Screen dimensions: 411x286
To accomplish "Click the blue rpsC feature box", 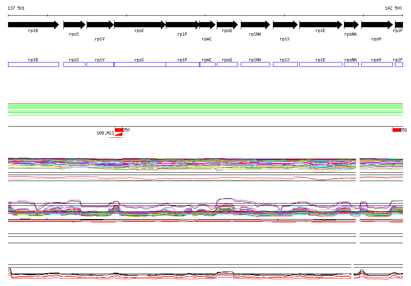I will pyautogui.click(x=140, y=64).
